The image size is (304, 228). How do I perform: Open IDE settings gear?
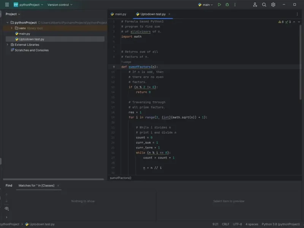coord(273,5)
